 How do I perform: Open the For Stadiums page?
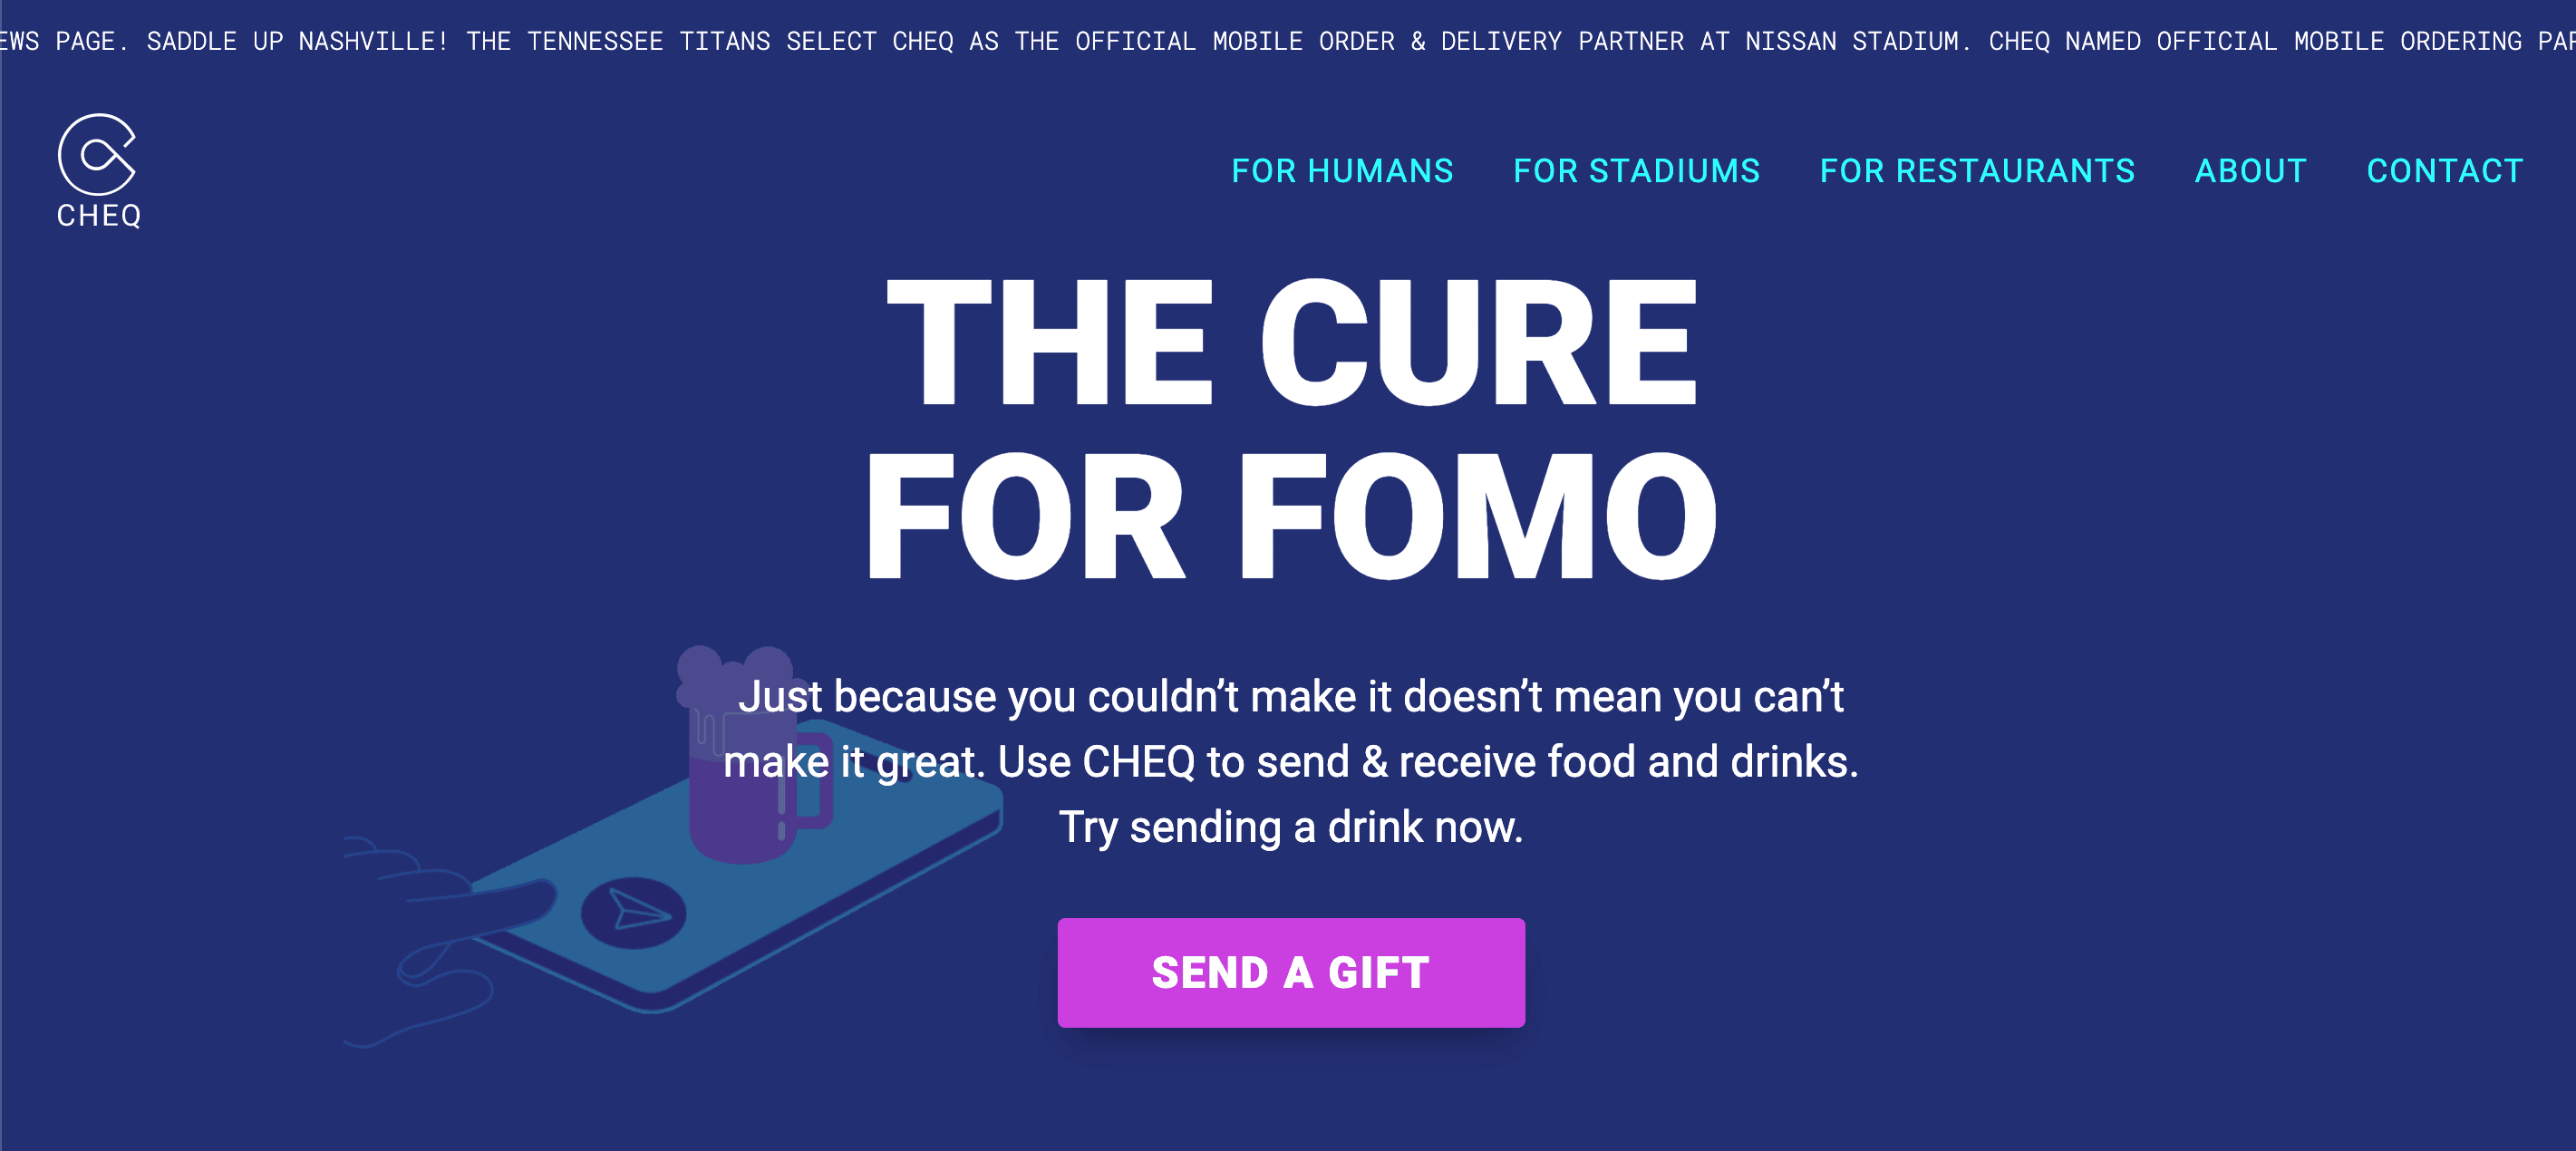(1636, 171)
